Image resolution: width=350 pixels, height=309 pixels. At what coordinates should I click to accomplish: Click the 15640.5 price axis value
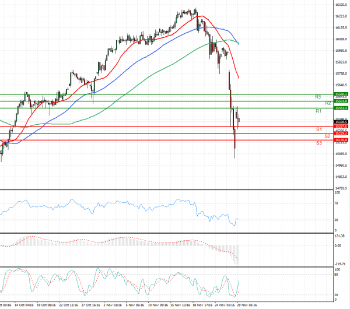(x=341, y=85)
